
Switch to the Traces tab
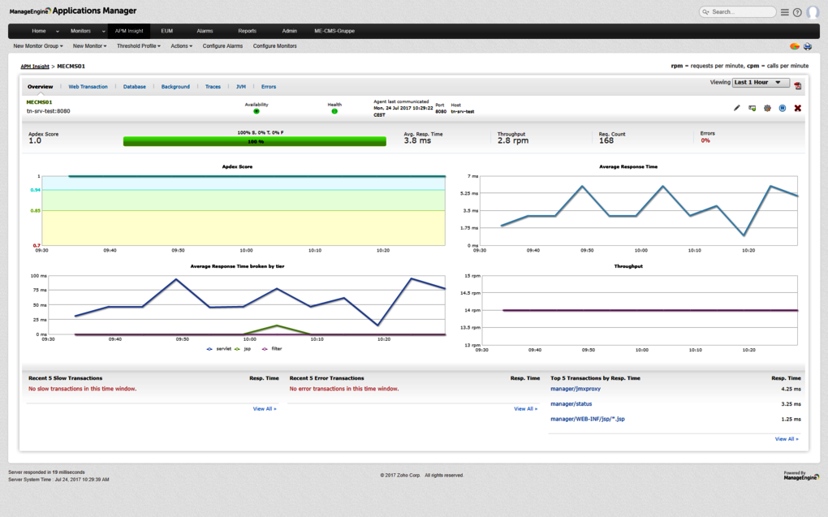[x=213, y=87]
